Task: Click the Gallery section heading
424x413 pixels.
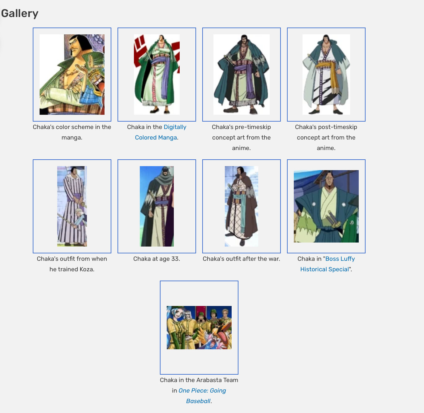Action: coord(20,13)
